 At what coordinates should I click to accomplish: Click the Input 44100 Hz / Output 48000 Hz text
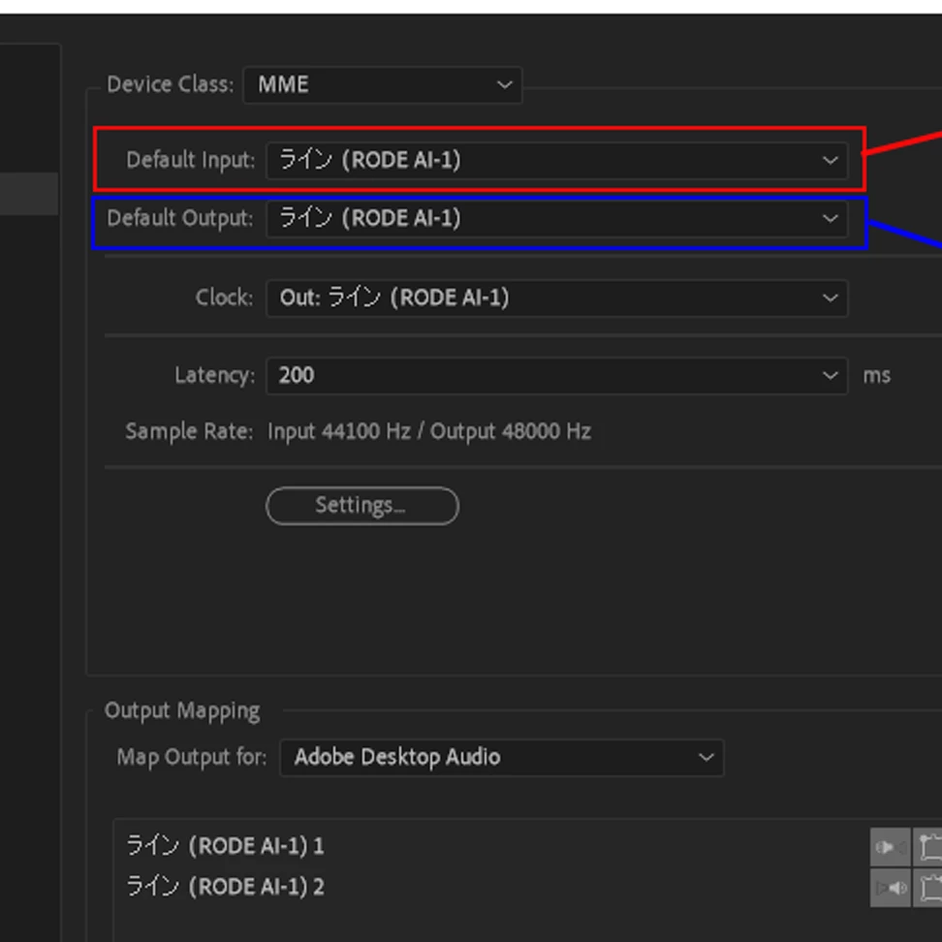click(429, 431)
